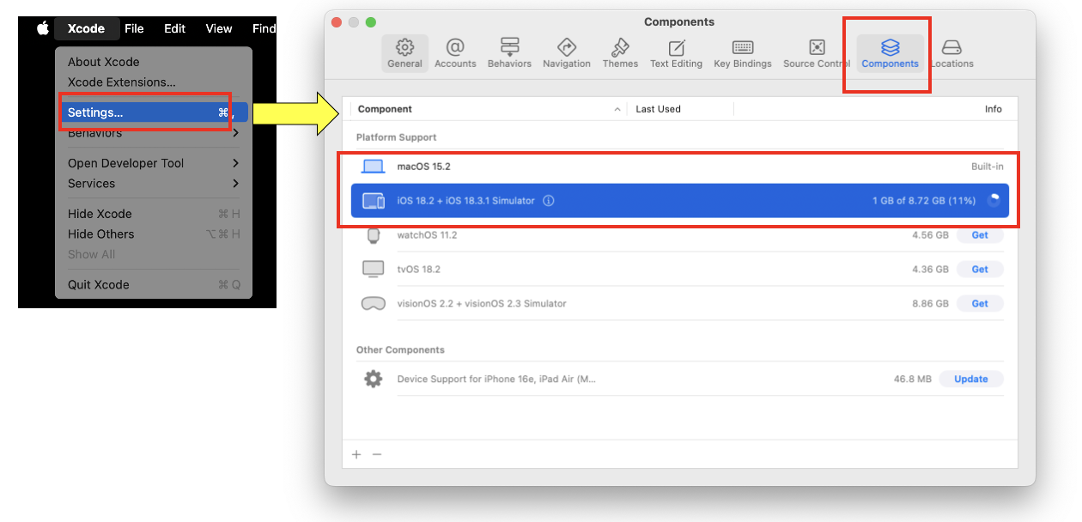Viewport: 1082px width, 522px height.
Task: Open the Source Control settings pane
Action: [x=816, y=53]
